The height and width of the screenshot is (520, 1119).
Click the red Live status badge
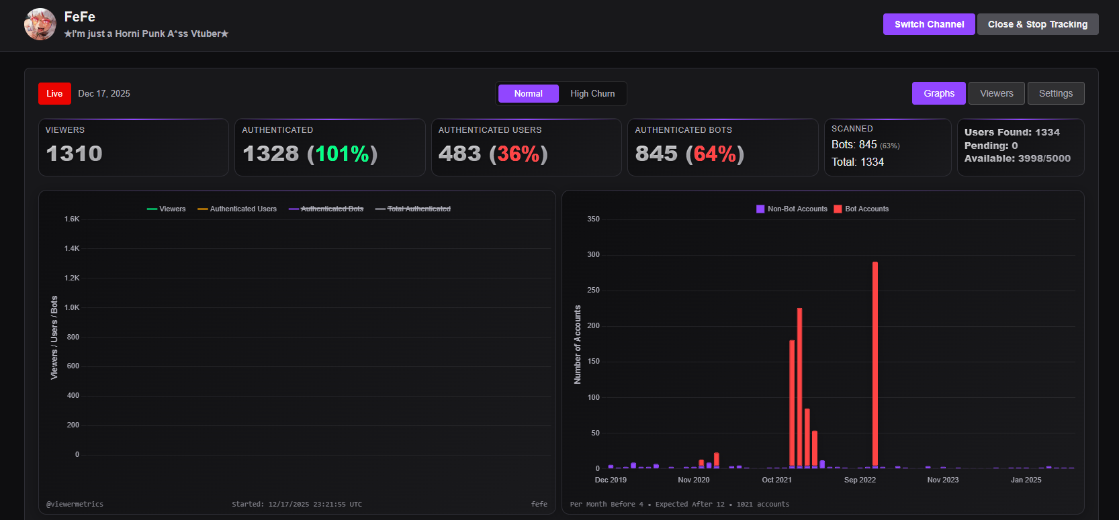[x=54, y=93]
